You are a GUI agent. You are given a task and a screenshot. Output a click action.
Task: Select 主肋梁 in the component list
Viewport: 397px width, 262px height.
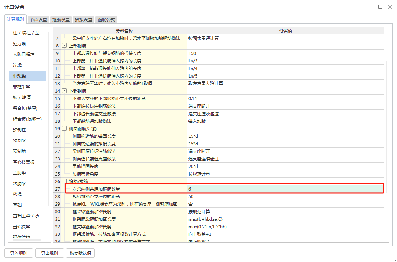(28, 173)
